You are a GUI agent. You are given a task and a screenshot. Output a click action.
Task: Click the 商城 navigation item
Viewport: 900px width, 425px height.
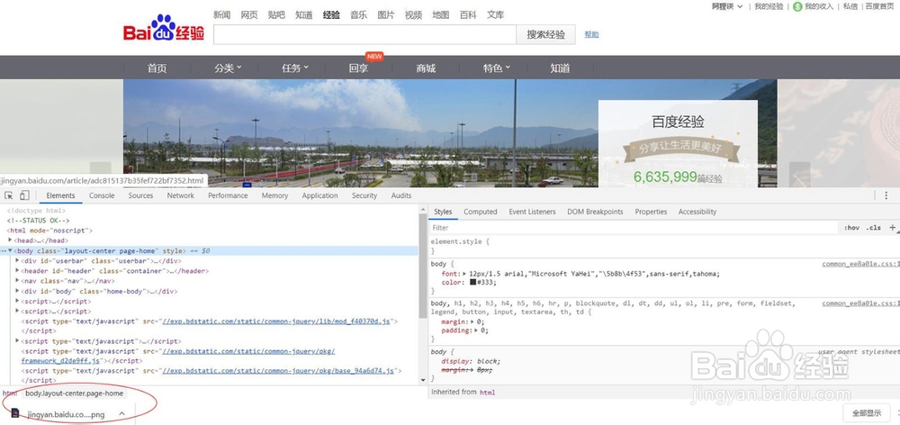pos(426,68)
